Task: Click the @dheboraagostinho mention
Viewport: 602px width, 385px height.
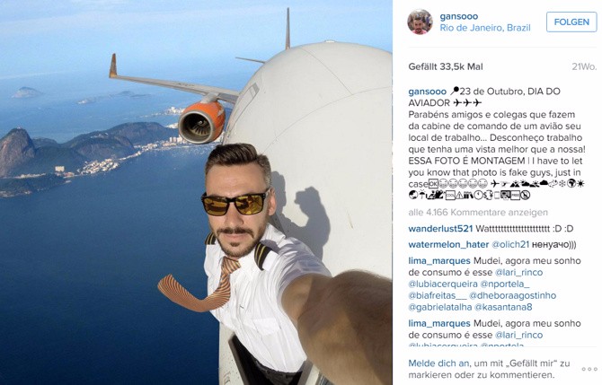Action: (x=512, y=295)
